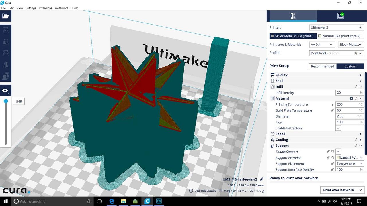367x206 pixels.
Task: Click the Enable Support link icon
Action: tap(328, 152)
